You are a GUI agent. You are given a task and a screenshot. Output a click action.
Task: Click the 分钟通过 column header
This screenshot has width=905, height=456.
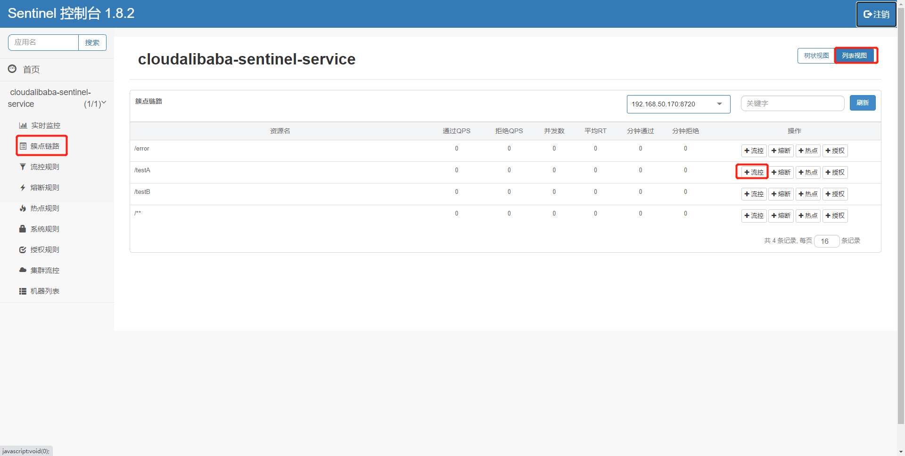(641, 131)
